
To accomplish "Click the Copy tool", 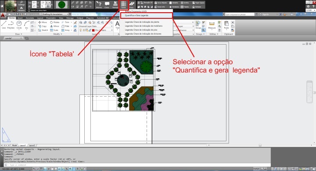I will 42,26.
